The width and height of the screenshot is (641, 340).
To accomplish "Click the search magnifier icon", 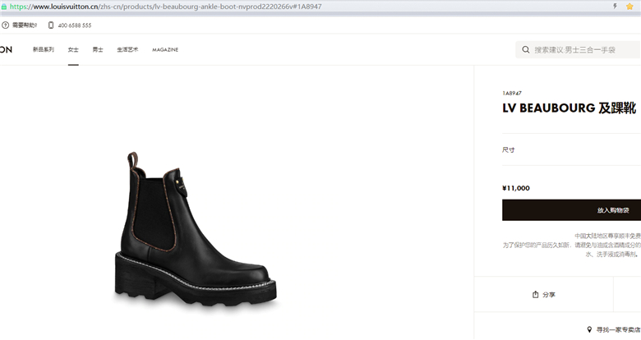I will click(x=526, y=50).
